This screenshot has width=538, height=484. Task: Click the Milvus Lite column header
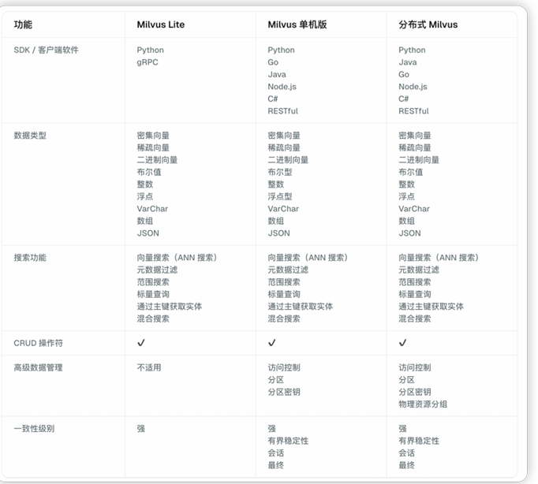coord(160,24)
